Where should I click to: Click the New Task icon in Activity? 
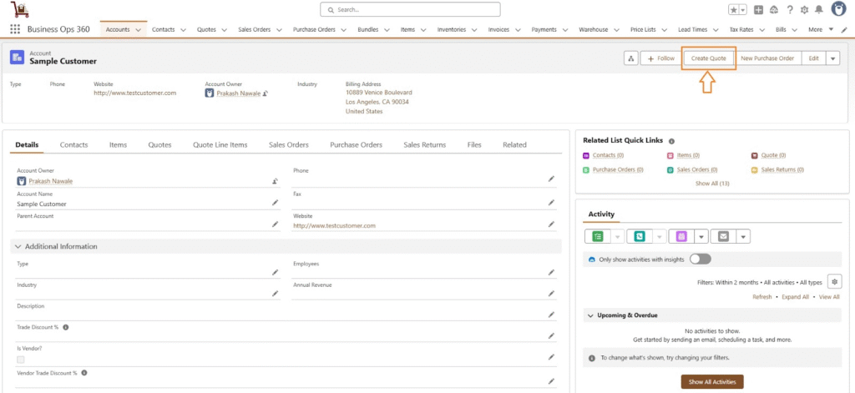pyautogui.click(x=597, y=236)
